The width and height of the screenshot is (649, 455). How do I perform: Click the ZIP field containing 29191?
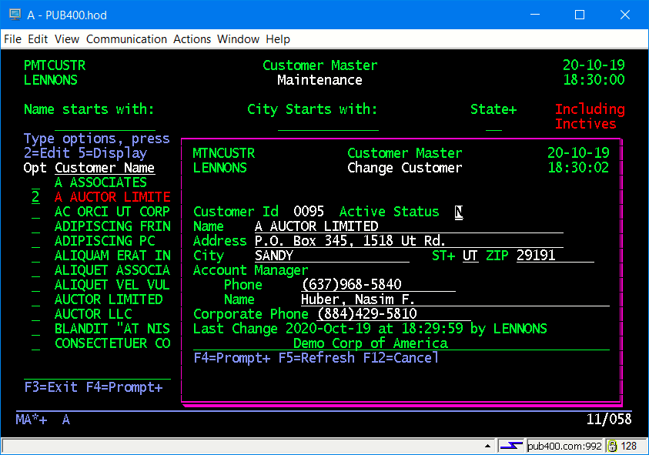click(536, 256)
